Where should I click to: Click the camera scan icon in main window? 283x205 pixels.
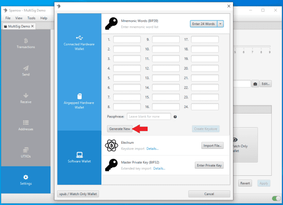[x=255, y=84]
